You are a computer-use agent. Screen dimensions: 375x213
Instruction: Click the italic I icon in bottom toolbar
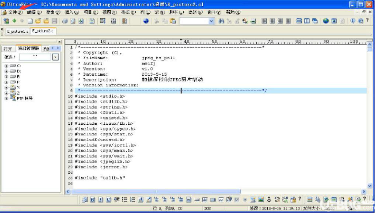tap(101, 199)
